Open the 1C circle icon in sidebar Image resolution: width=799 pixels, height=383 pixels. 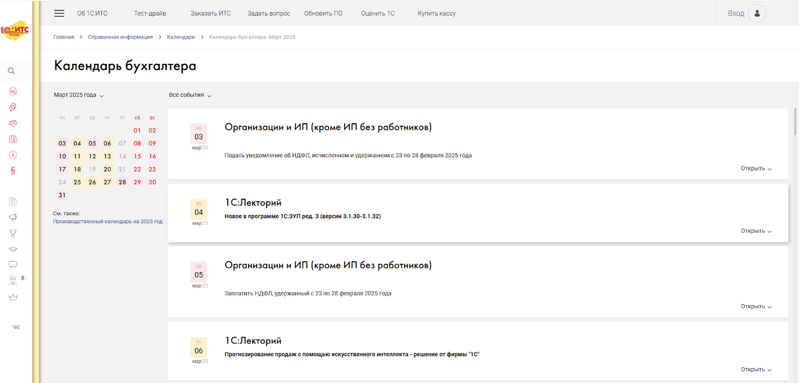tap(13, 91)
